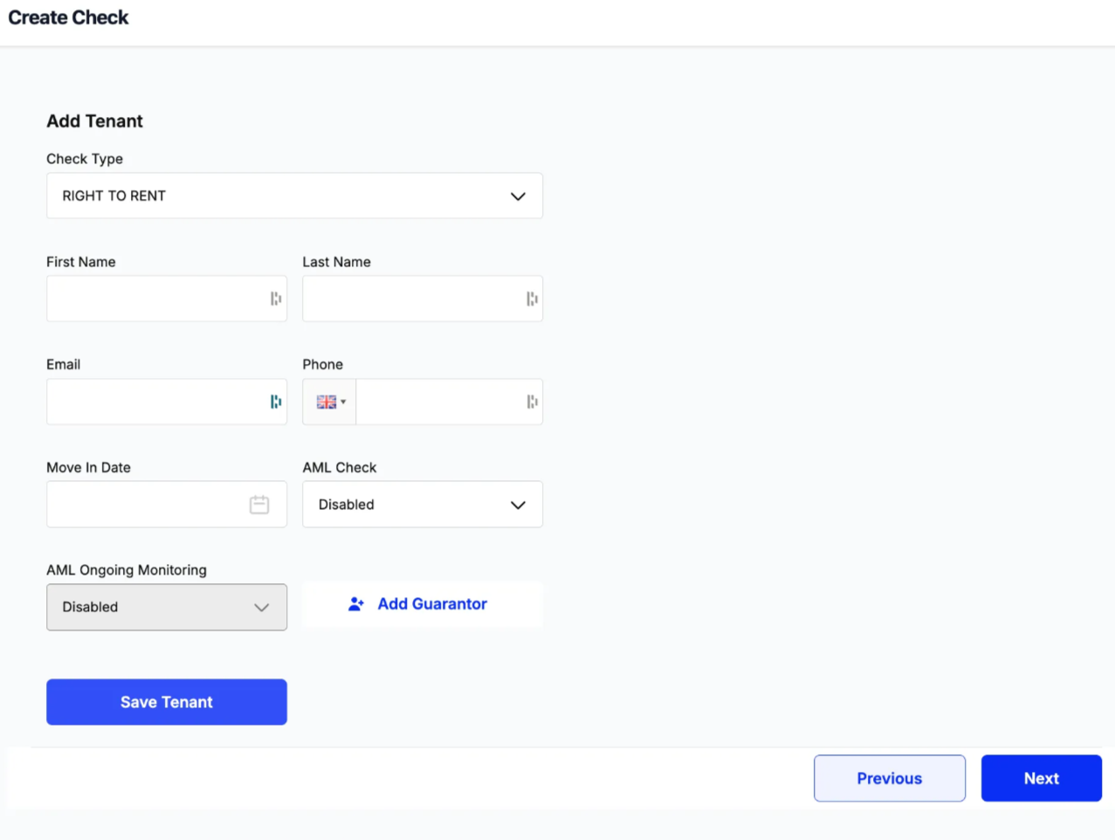Click the autofill icon in Last Name field

point(532,299)
